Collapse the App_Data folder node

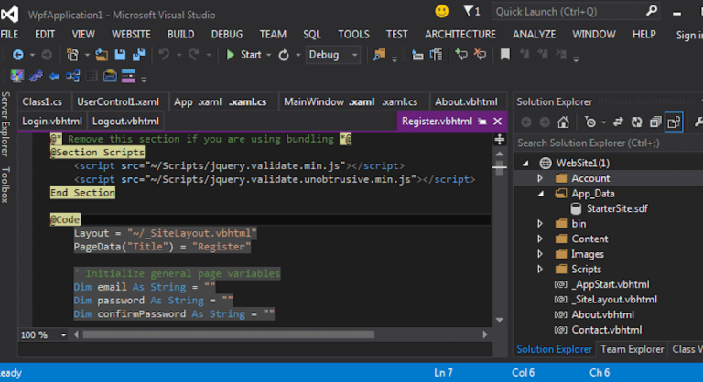540,194
